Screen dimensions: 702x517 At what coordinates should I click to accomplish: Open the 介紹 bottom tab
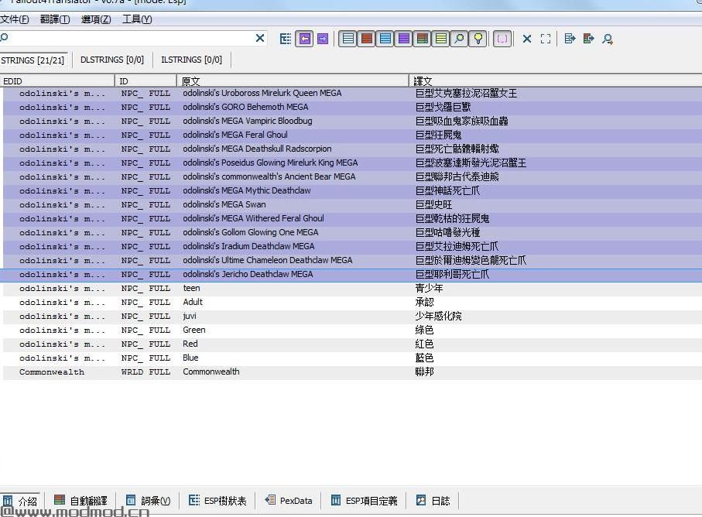tap(19, 501)
